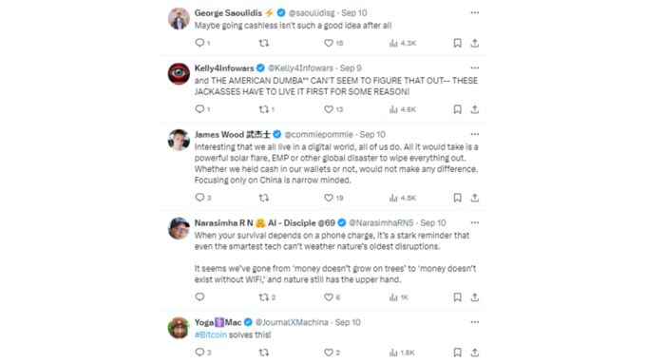Open Yoga Mac's profile avatar

click(x=179, y=328)
